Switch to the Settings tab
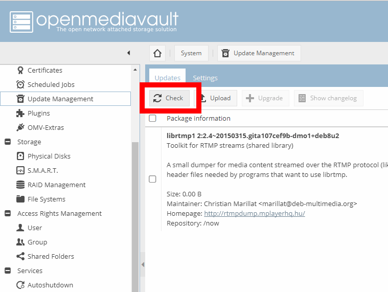 [205, 78]
